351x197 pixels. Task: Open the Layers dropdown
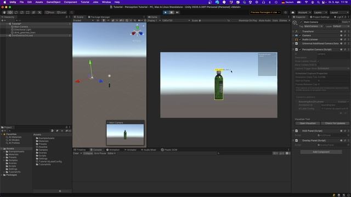point(320,13)
